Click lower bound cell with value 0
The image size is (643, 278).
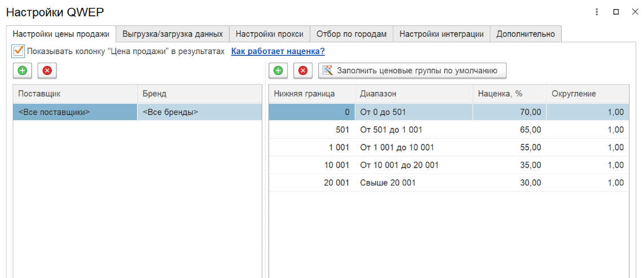pos(312,112)
